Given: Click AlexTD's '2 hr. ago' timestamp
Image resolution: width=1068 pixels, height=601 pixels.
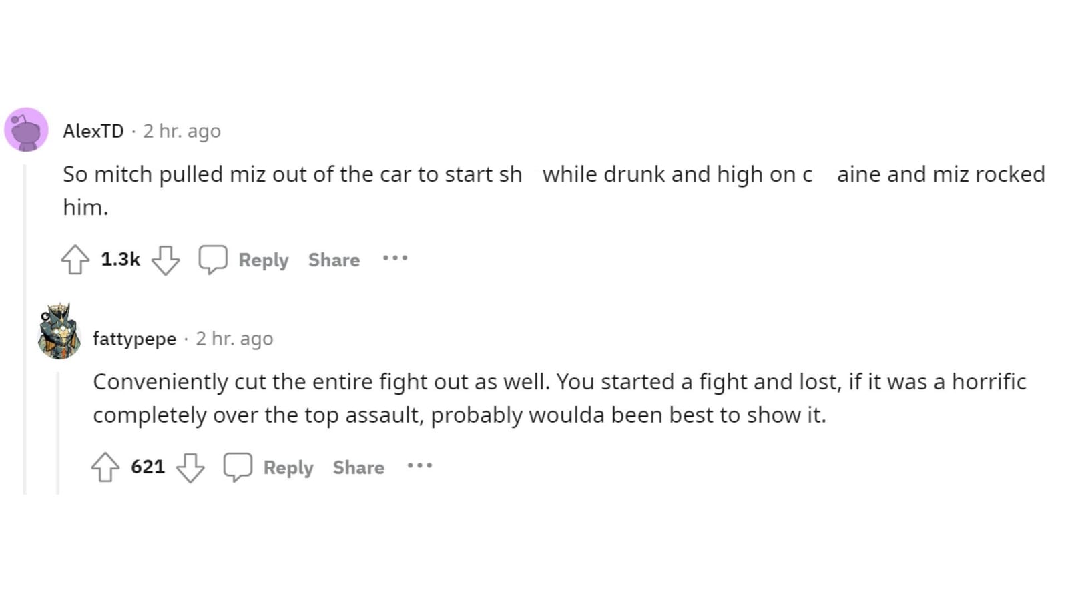Looking at the screenshot, I should tap(182, 131).
